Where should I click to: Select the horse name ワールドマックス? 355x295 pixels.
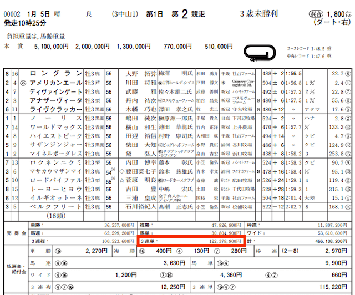pyautogui.click(x=55, y=127)
